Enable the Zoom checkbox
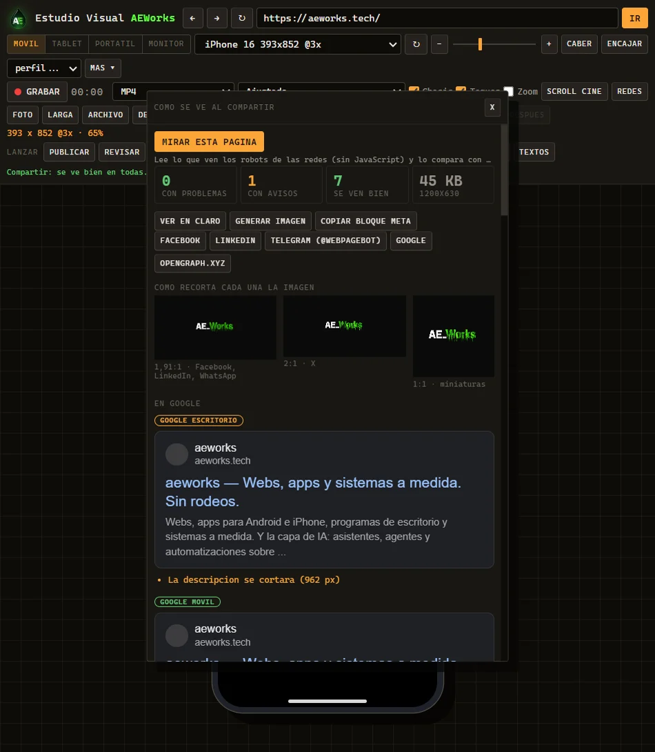The height and width of the screenshot is (752, 655). pos(508,91)
